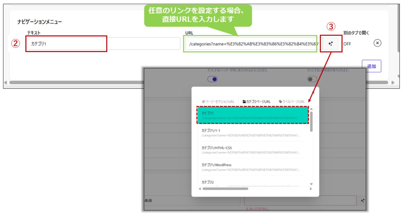The image size is (403, 213).
Task: Switch to ラベルページURL tab
Action: 292,102
